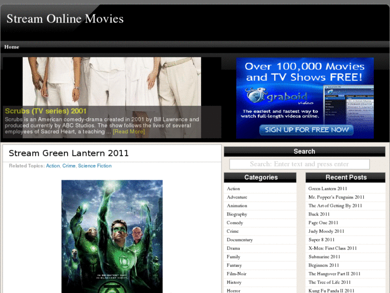Image resolution: width=390 pixels, height=293 pixels.
Task: Open recent post The Tree of Life 2011
Action: click(x=329, y=282)
